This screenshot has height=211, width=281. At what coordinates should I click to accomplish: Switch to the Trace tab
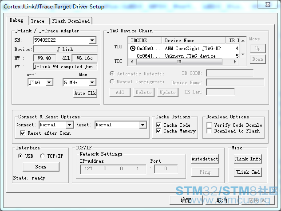[x=37, y=21]
